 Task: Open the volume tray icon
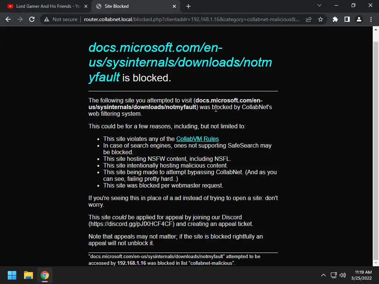[x=343, y=275]
